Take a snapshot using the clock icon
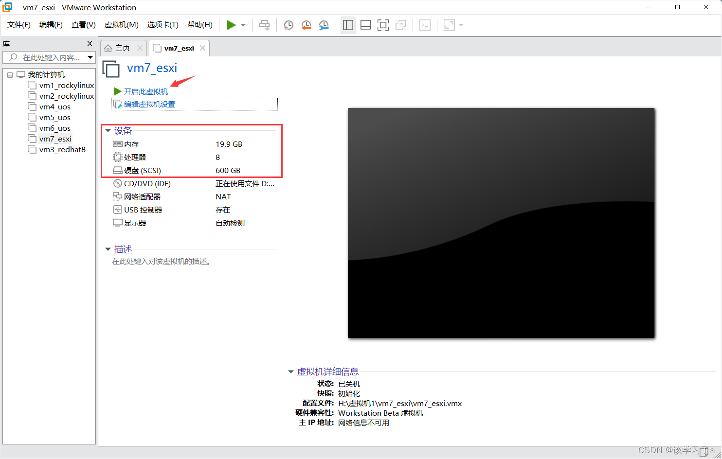This screenshot has height=459, width=722. (289, 25)
